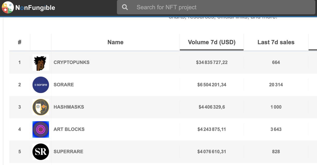This screenshot has width=317, height=165.
Task: Sort by the # column header
Action: pos(20,42)
